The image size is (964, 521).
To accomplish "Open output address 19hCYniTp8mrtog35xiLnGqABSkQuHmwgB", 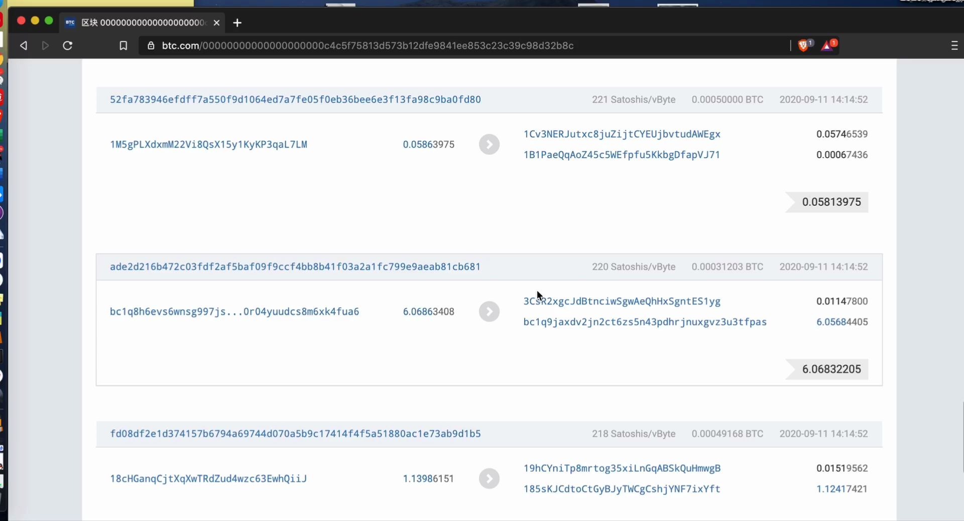I will pyautogui.click(x=622, y=468).
